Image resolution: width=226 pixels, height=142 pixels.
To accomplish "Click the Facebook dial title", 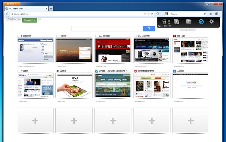I will (x=26, y=36).
